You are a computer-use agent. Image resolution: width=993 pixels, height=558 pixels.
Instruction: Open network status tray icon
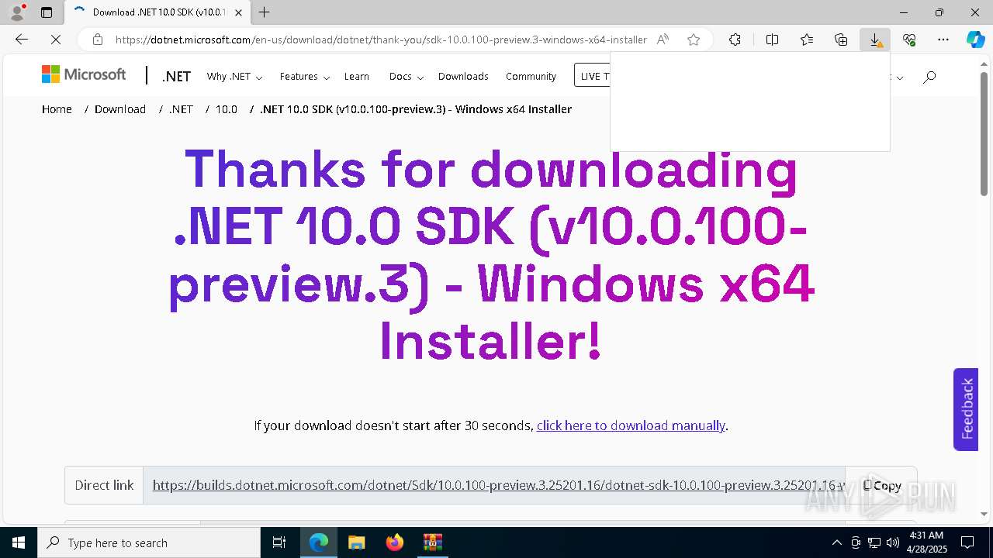pos(874,542)
